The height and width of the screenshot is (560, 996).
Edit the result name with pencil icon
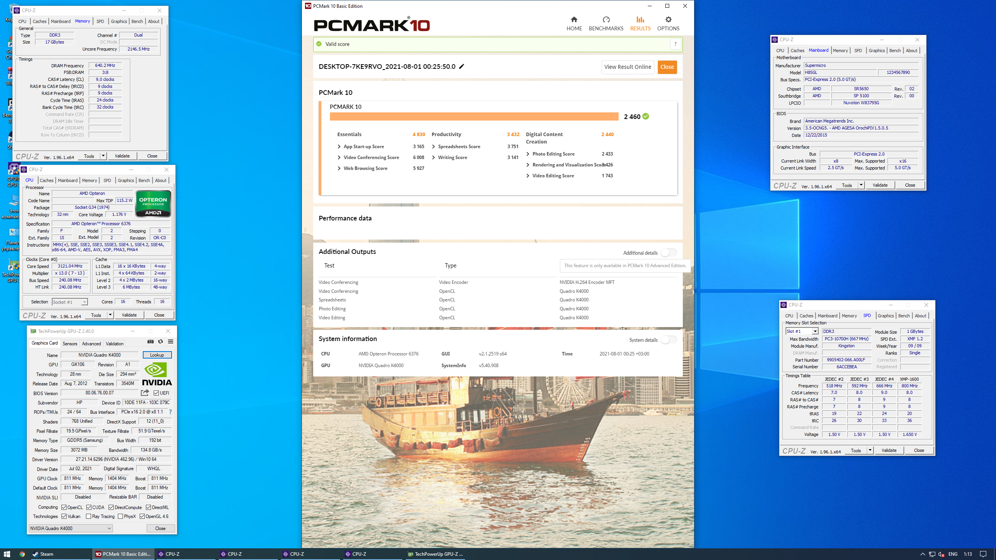pos(461,66)
